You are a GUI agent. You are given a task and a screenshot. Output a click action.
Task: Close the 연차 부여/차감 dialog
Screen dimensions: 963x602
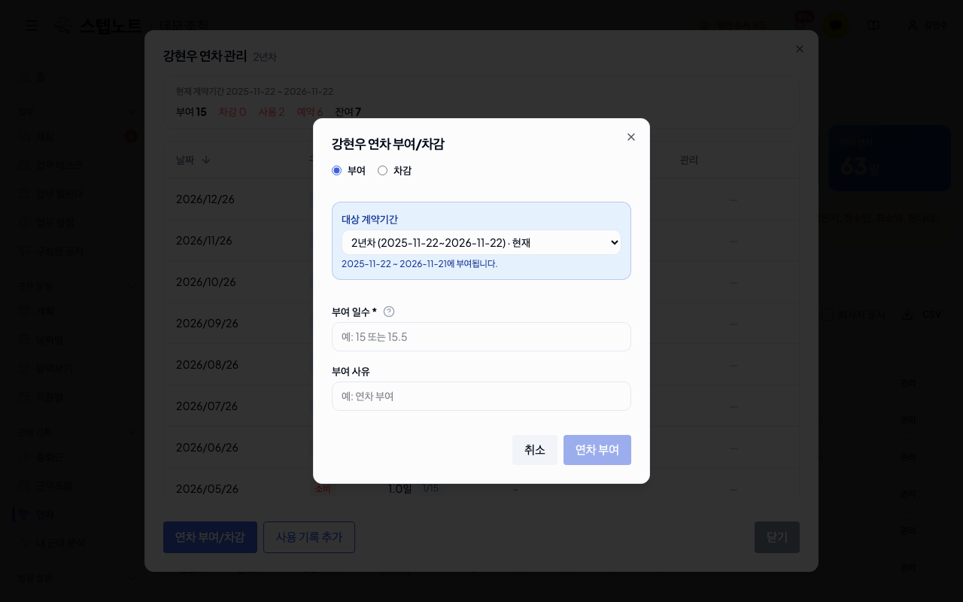[631, 137]
